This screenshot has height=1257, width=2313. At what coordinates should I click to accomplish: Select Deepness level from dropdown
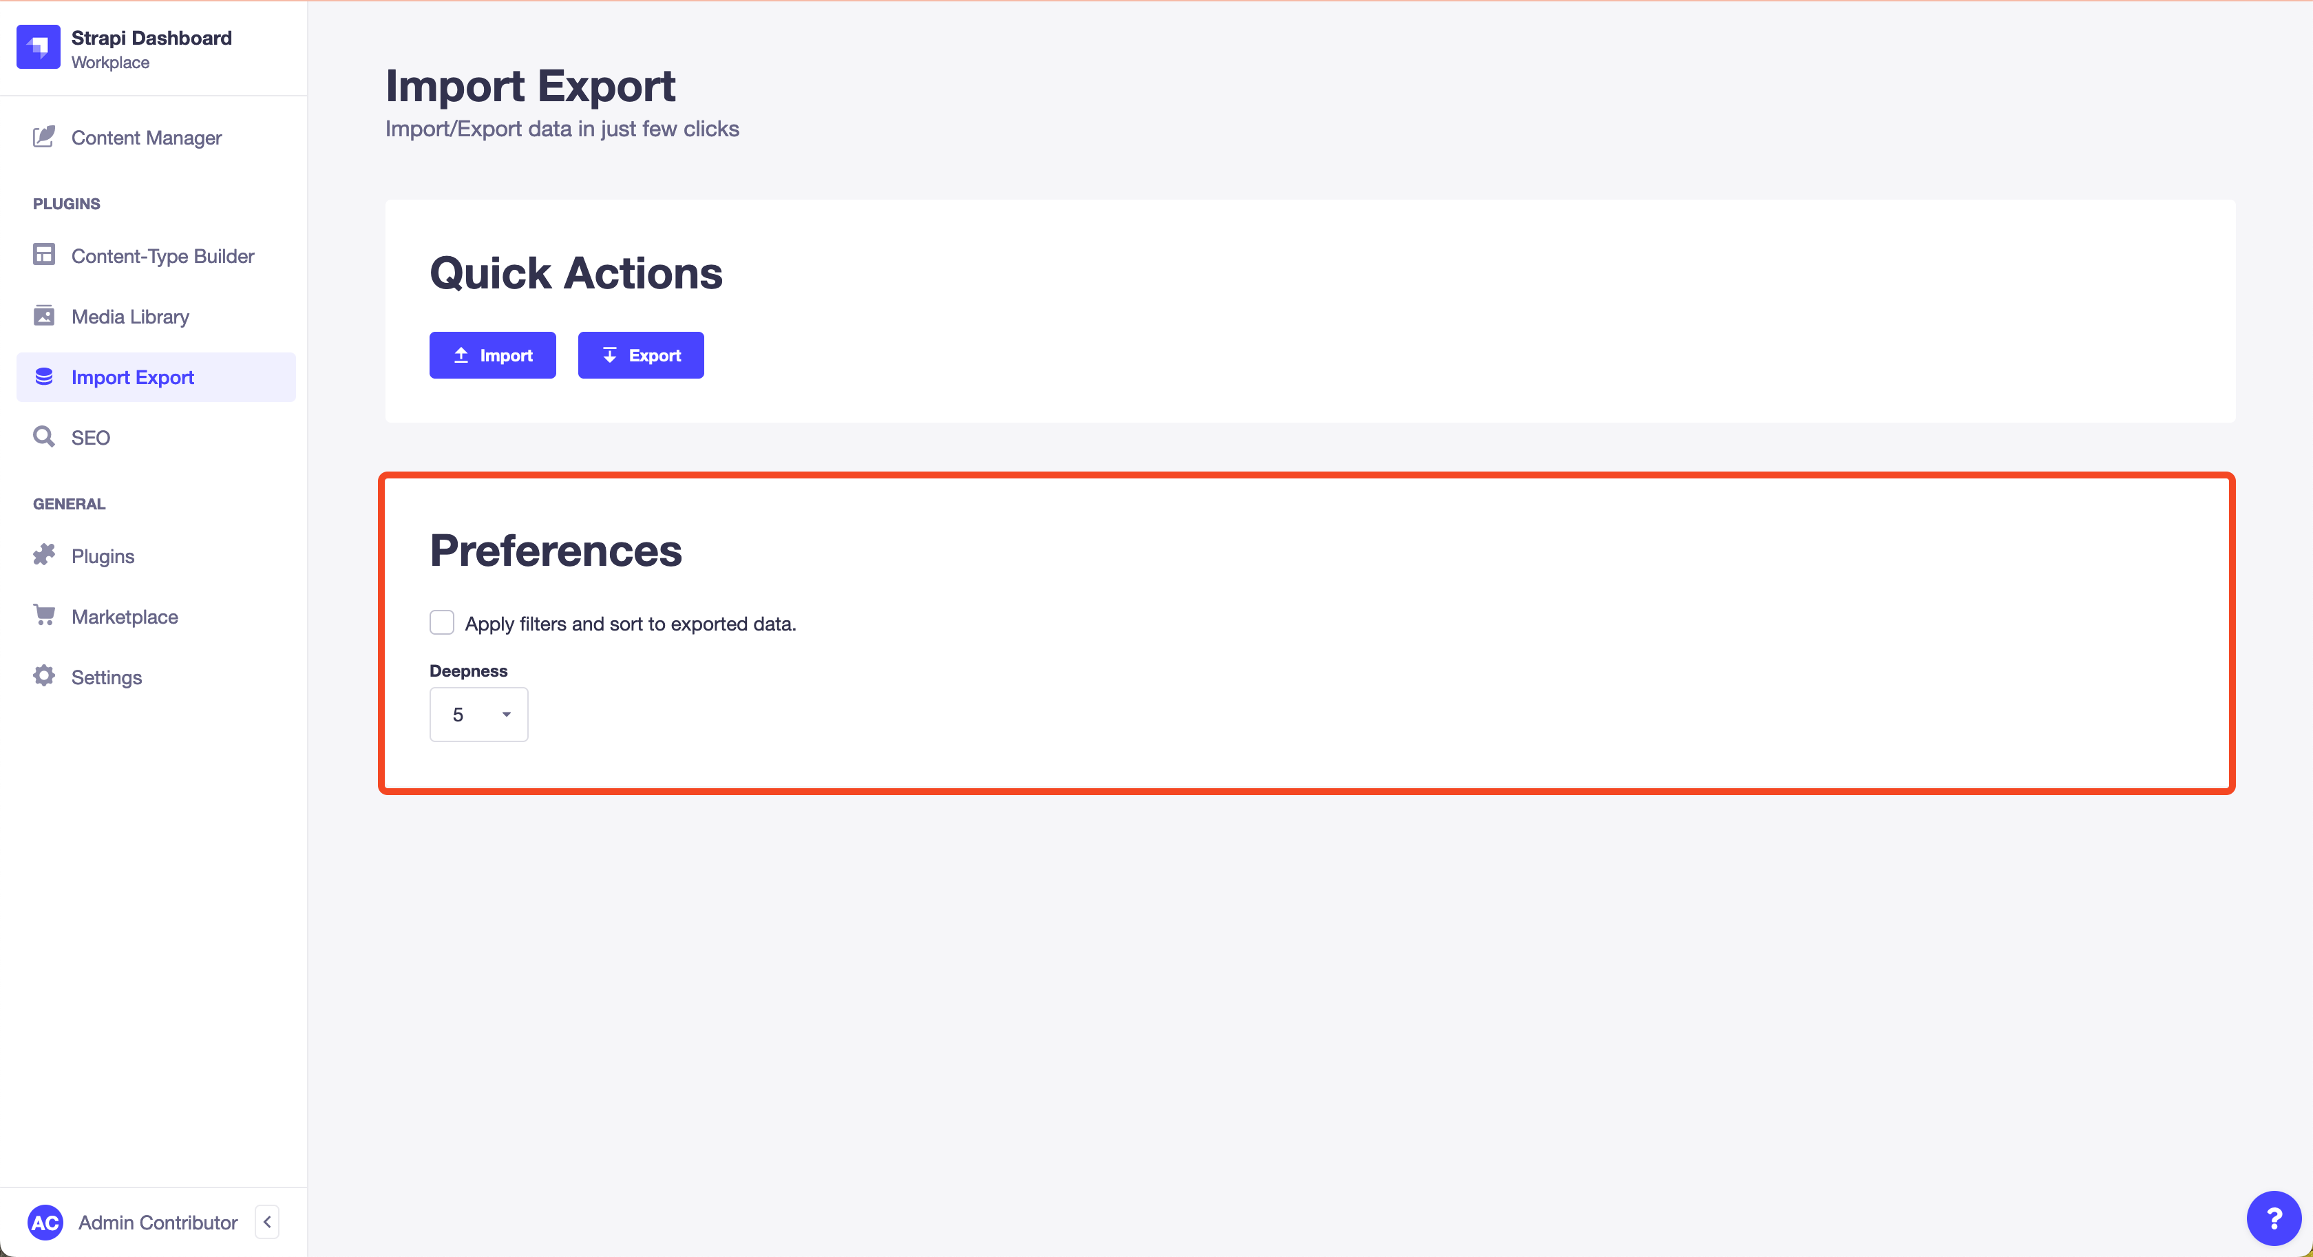(x=476, y=715)
